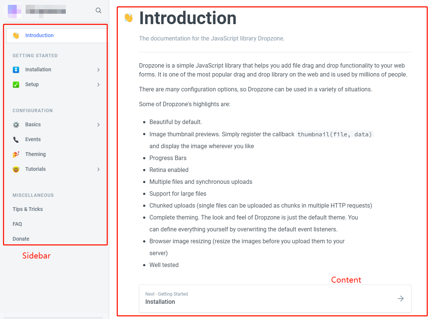Click the telephone icon beside Events
Viewport: 433px width, 319px height.
(16, 139)
